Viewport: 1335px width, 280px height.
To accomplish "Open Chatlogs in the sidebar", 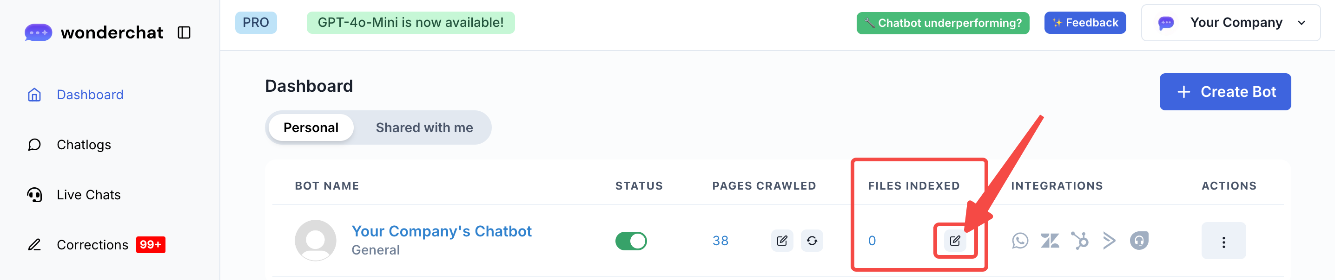I will coord(84,145).
